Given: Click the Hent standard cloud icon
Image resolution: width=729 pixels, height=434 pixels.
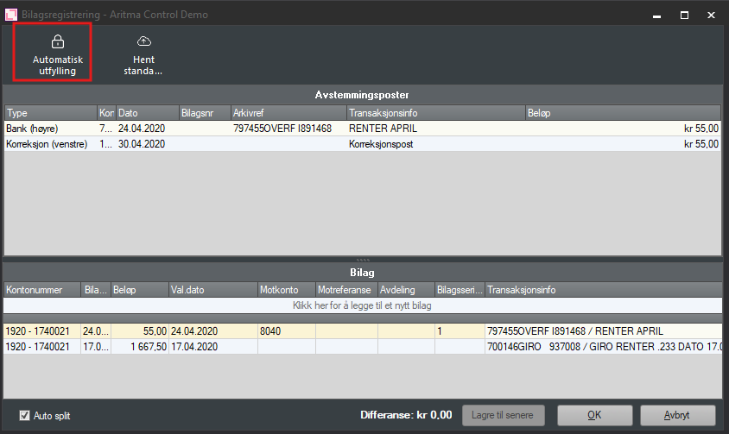Looking at the screenshot, I should coord(143,41).
